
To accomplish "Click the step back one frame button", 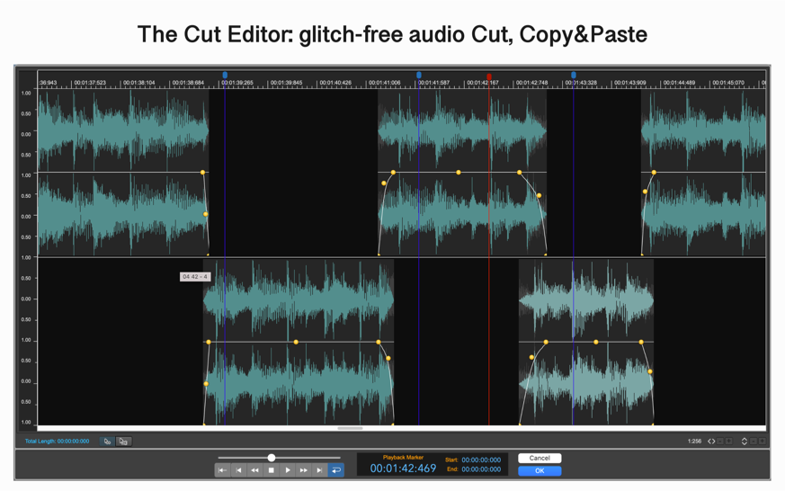I will click(238, 470).
